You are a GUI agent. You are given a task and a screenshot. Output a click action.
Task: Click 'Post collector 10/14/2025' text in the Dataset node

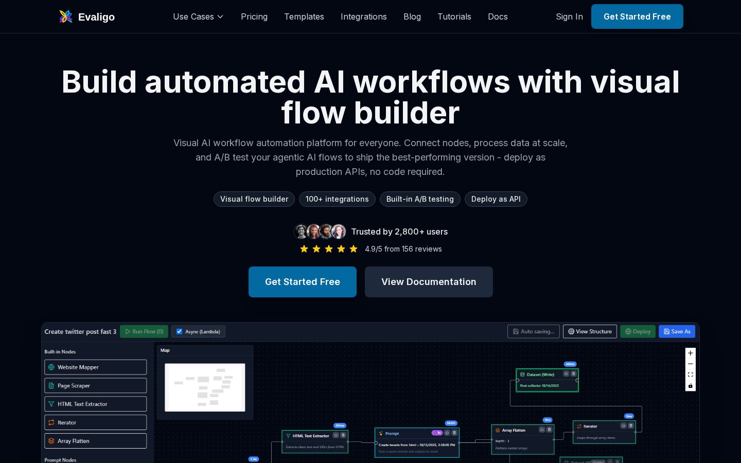tap(539, 385)
